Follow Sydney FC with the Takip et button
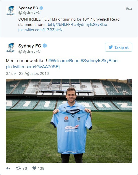Viewport: 138px width, 175px height. pos(118,47)
